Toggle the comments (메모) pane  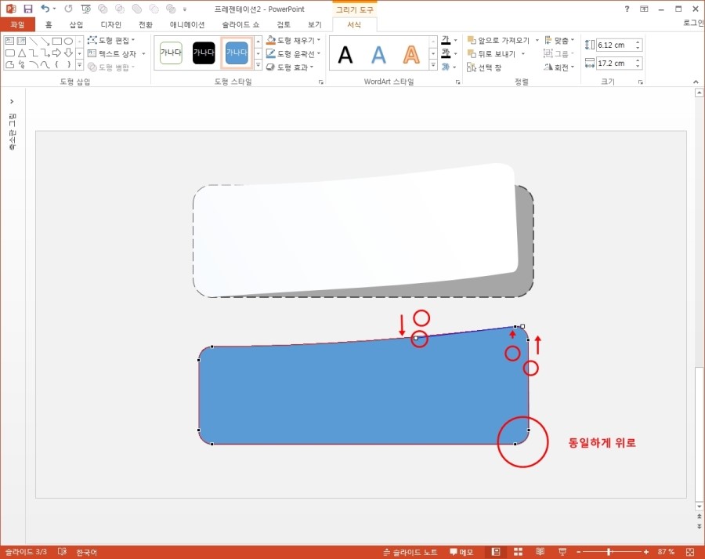461,552
